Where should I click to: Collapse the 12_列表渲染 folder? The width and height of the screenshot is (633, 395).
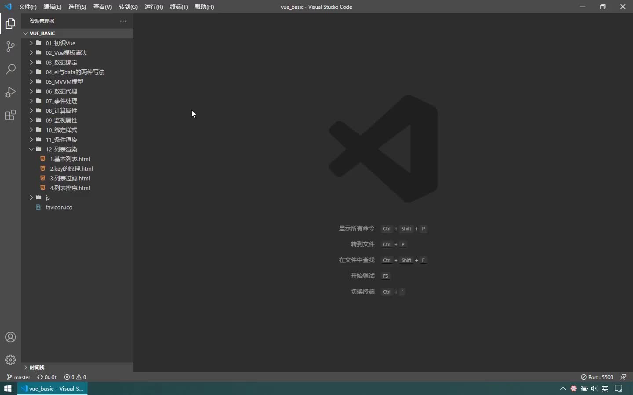[x=77, y=149]
